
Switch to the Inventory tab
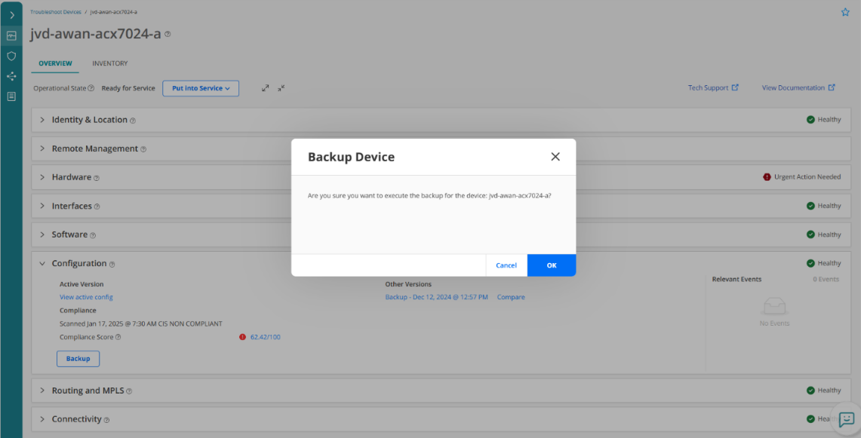pyautogui.click(x=110, y=63)
